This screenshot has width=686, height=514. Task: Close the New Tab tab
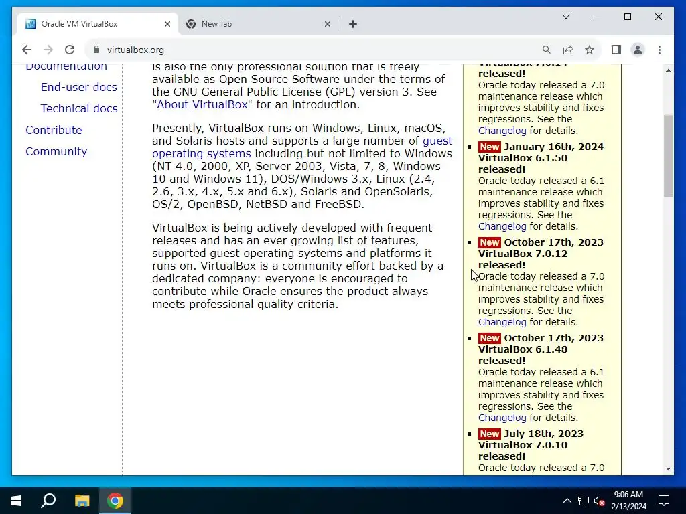coord(327,25)
